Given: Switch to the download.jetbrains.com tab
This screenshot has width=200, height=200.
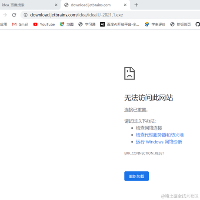Looking at the screenshot, I should pyautogui.click(x=95, y=5).
